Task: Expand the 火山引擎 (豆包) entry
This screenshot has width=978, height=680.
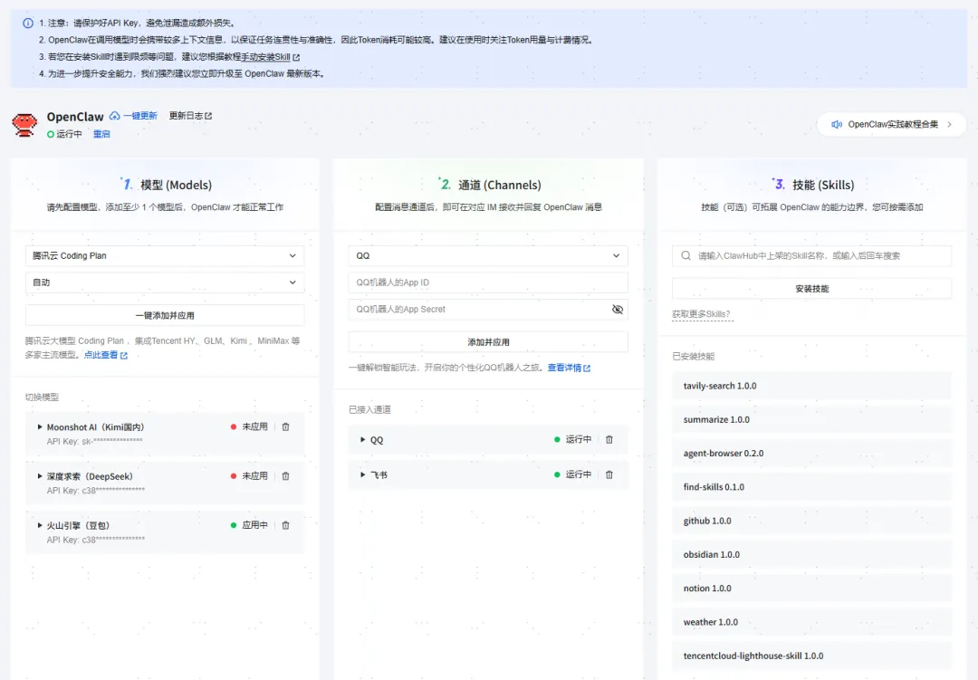Action: click(x=40, y=525)
